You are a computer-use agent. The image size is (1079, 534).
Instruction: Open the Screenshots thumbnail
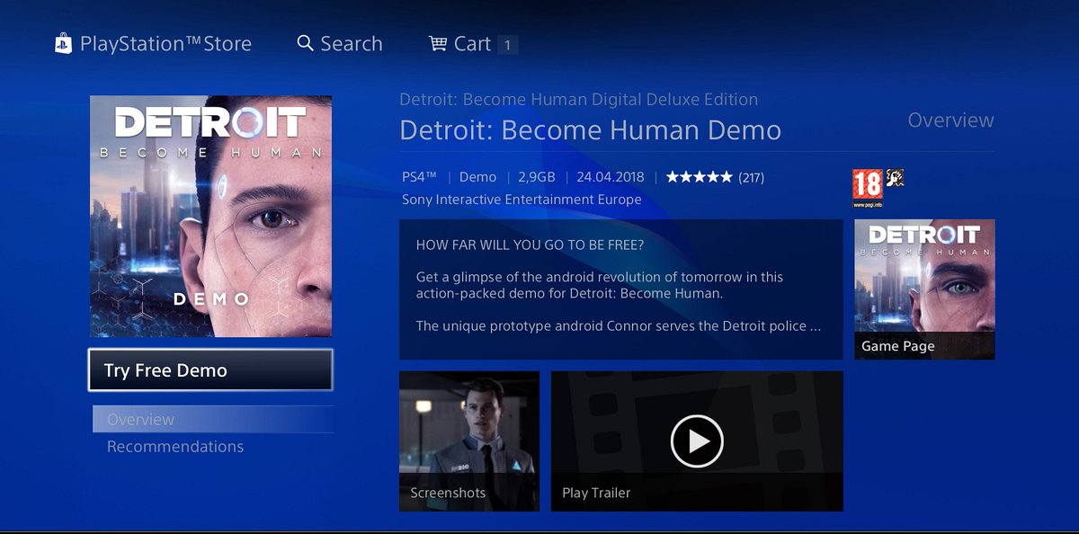tap(469, 441)
